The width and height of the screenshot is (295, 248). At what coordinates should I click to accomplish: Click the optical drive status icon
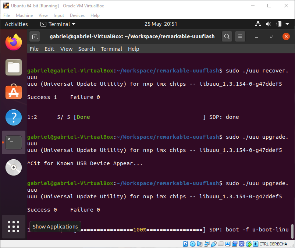tap(192, 244)
